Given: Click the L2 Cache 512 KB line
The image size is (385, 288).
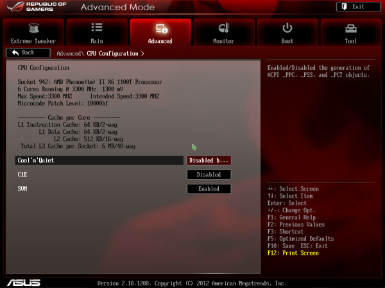Looking at the screenshot, I should 89,139.
